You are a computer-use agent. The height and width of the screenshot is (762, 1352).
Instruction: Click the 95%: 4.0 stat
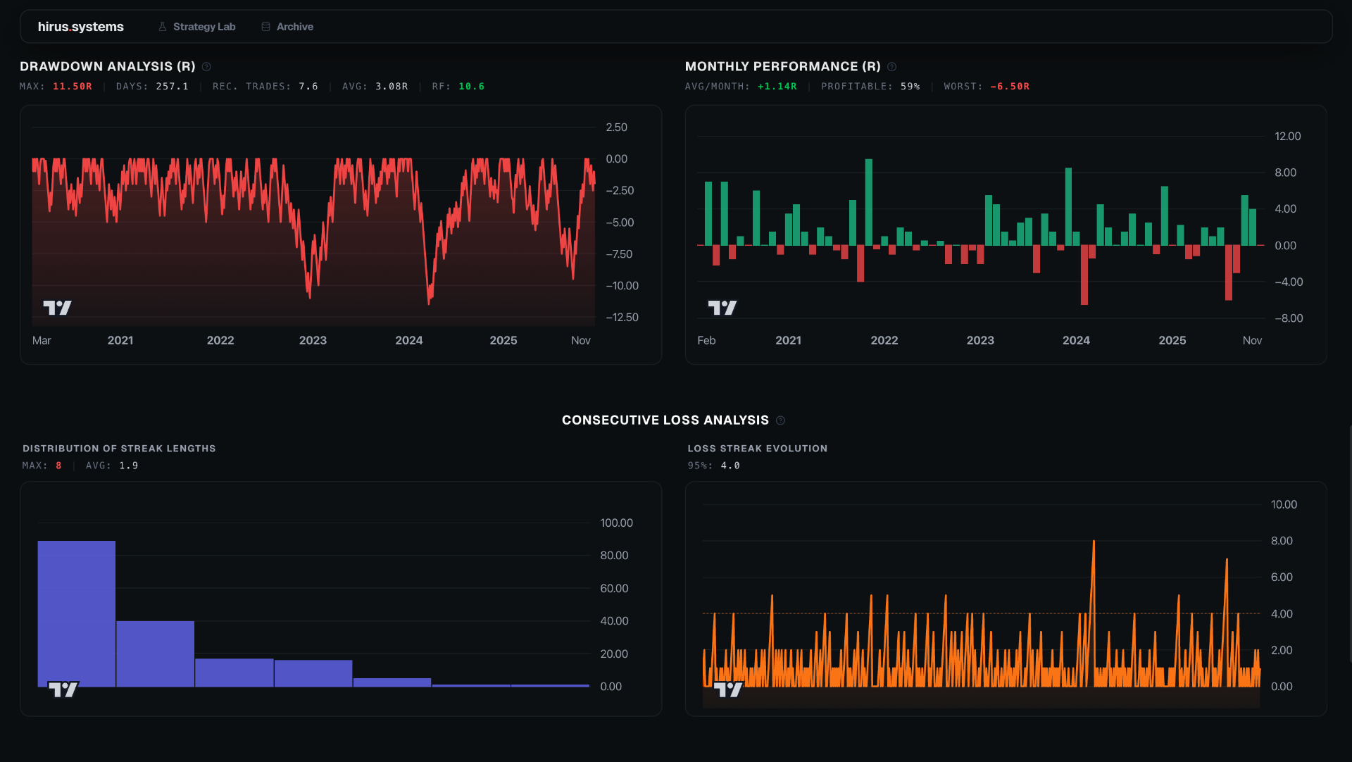click(714, 466)
